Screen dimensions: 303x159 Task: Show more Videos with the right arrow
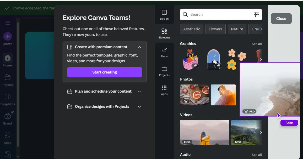click(x=261, y=133)
